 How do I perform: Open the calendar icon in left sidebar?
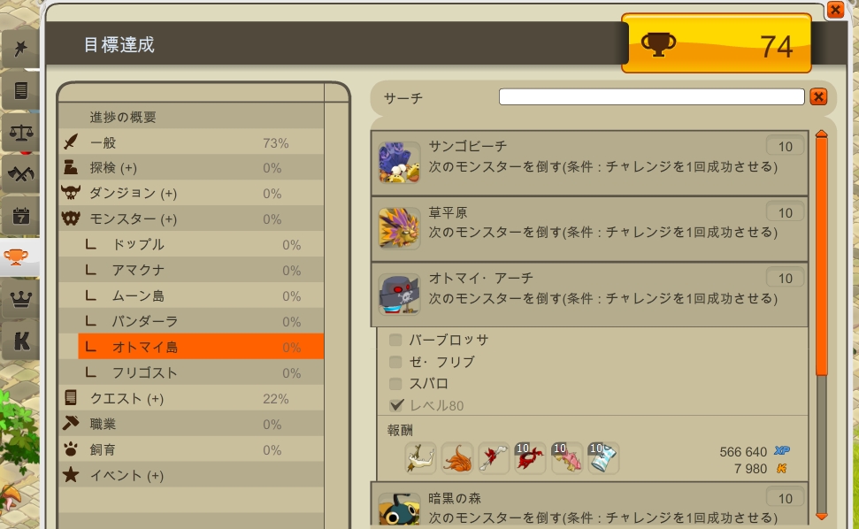(x=21, y=216)
